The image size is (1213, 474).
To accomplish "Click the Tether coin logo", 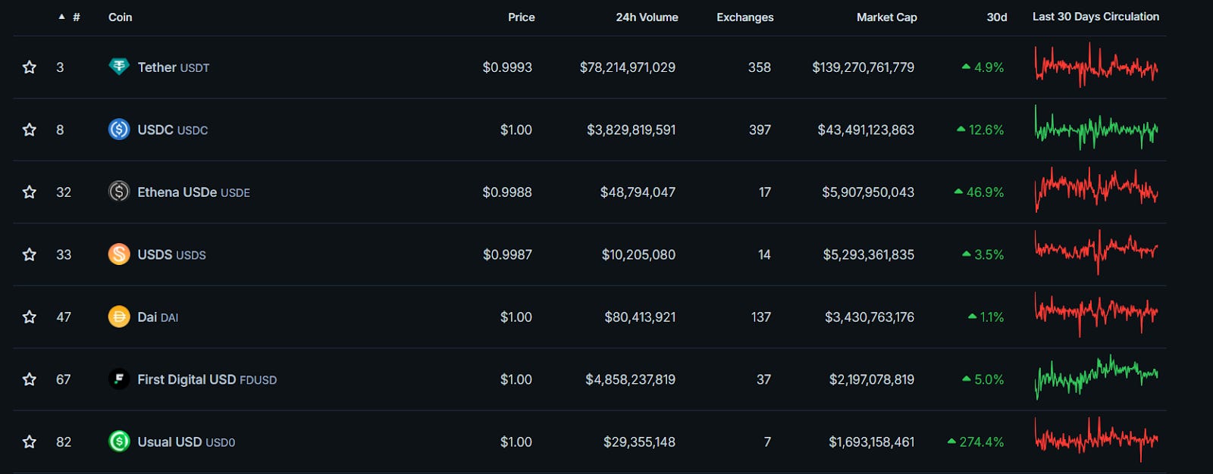I will (x=119, y=67).
